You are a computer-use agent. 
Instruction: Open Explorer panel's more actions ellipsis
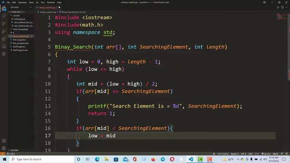[x=31, y=7]
